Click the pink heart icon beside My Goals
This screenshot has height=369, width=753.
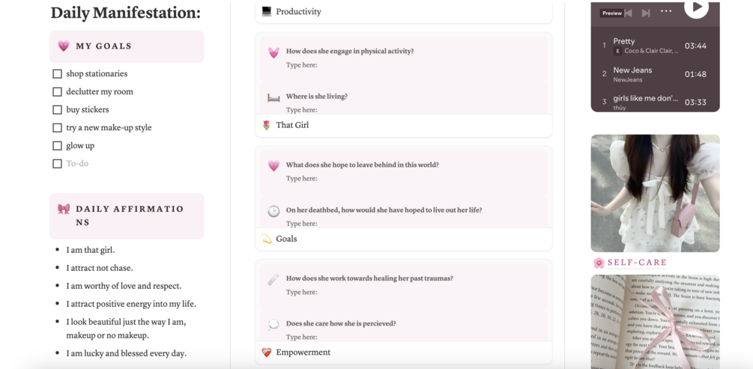[64, 46]
